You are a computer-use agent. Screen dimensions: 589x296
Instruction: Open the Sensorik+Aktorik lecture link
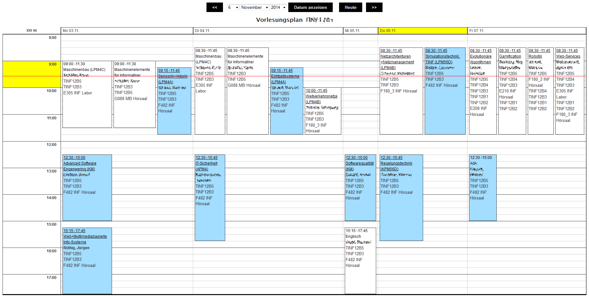click(173, 76)
